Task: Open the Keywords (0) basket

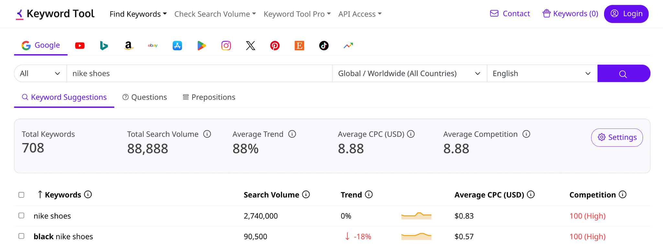Action: (570, 14)
